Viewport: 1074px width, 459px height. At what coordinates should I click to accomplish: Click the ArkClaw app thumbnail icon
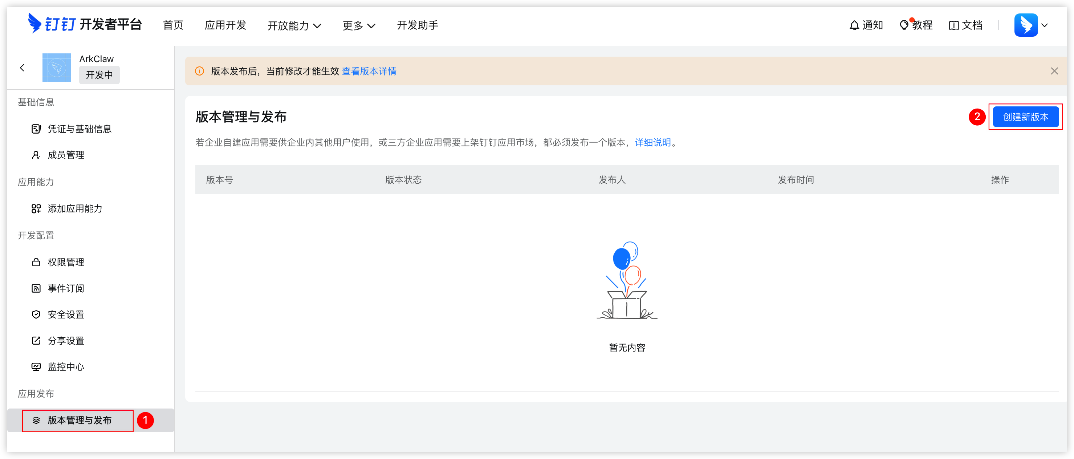57,68
